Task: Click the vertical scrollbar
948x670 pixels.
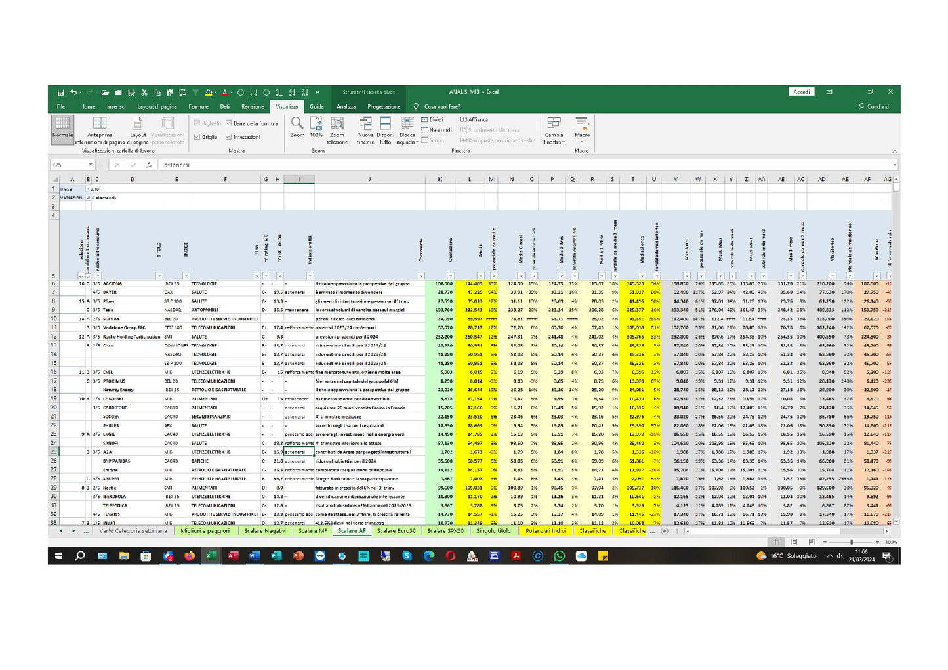Action: [896, 350]
